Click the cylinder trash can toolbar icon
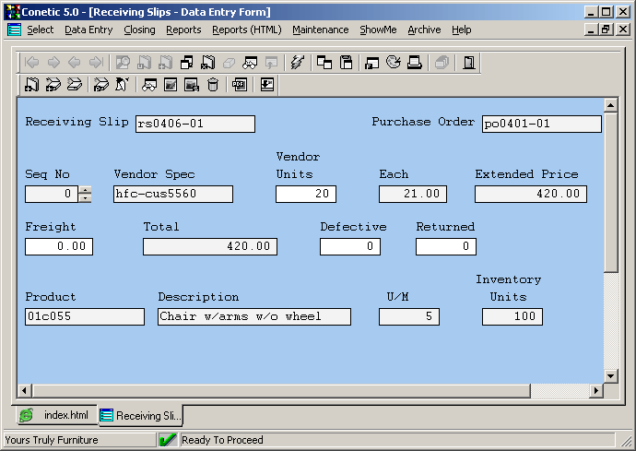 [213, 85]
